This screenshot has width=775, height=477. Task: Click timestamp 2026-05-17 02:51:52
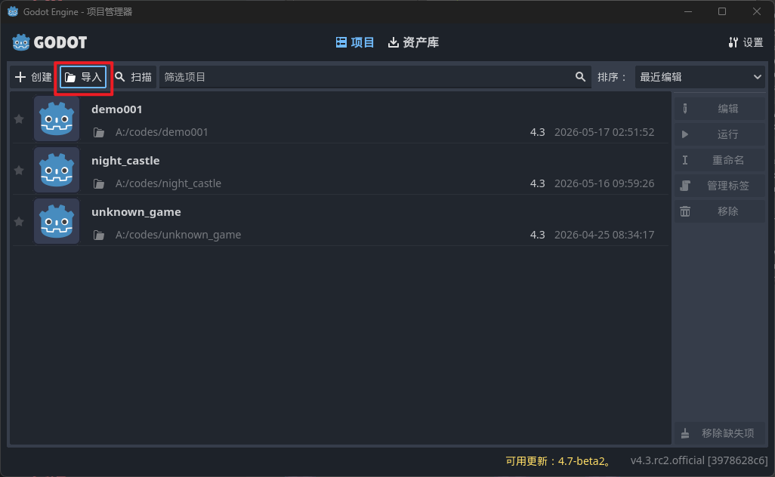coord(604,132)
